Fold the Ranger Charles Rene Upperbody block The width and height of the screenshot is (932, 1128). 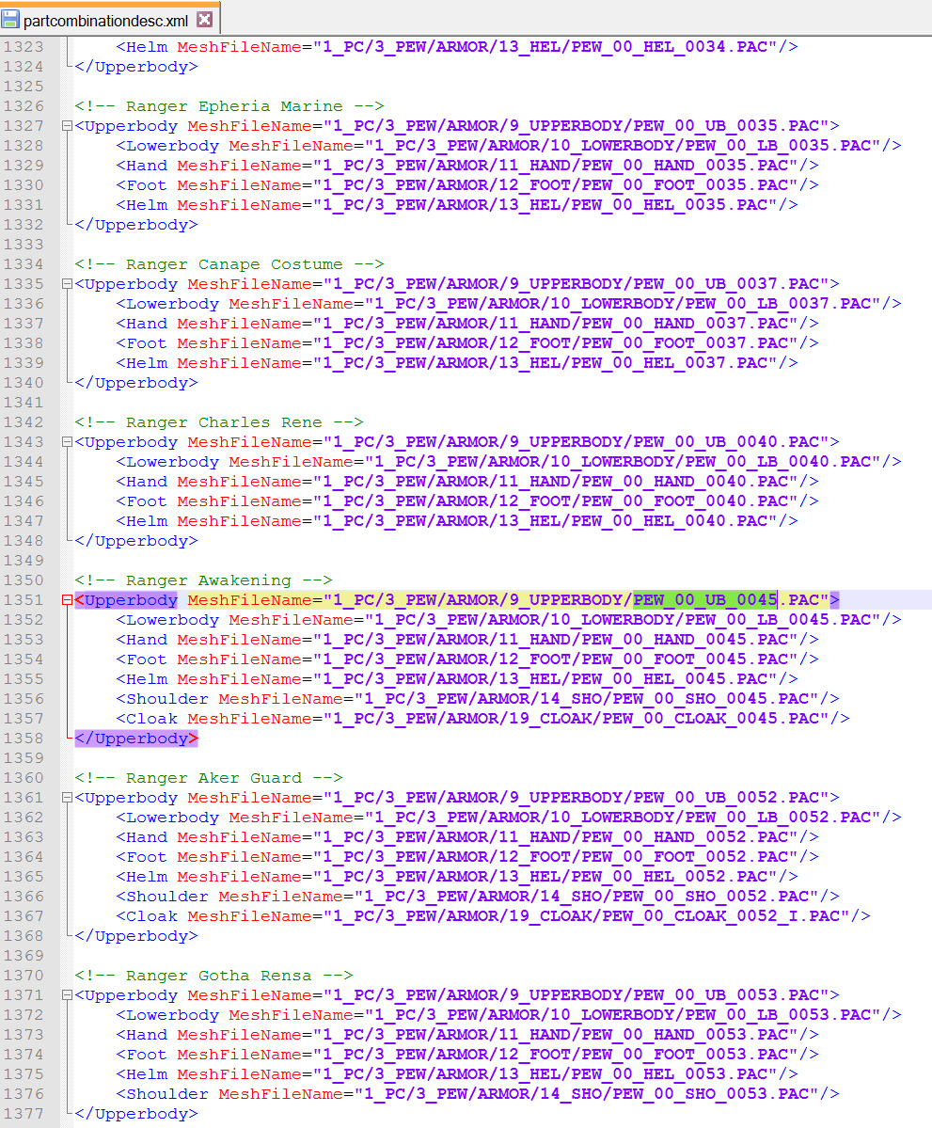coord(66,442)
